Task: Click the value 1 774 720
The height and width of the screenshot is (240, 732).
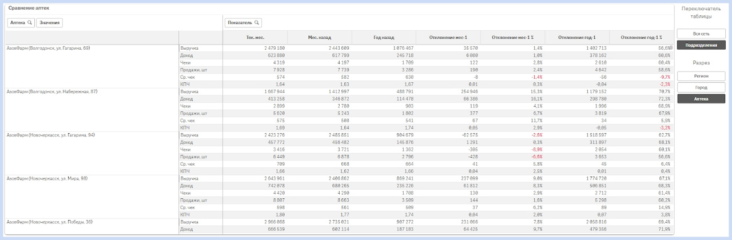Action: point(595,178)
